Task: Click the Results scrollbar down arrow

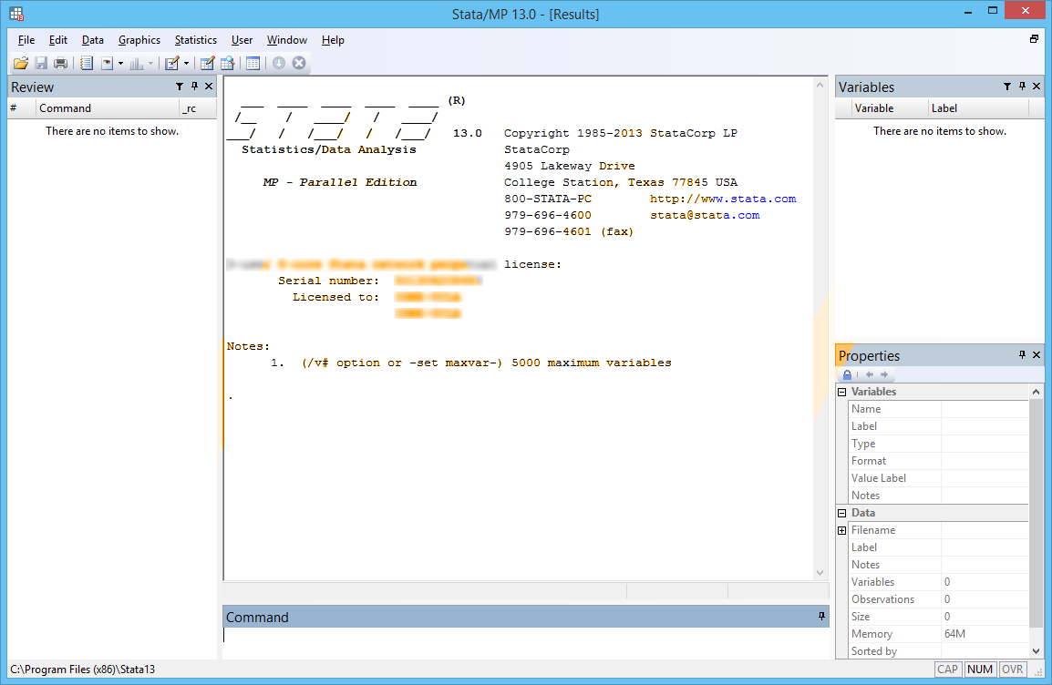Action: tap(820, 572)
